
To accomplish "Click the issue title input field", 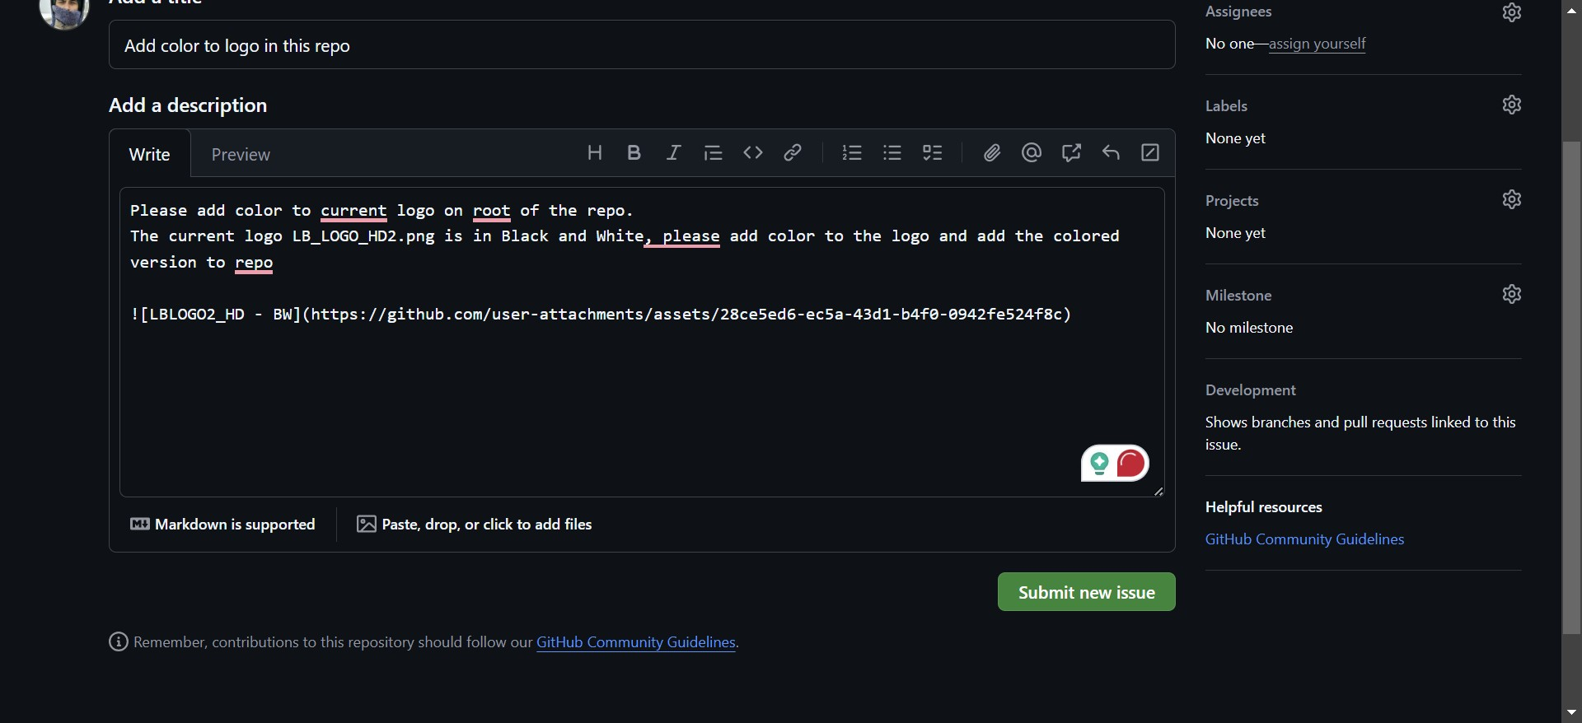I will pyautogui.click(x=641, y=45).
